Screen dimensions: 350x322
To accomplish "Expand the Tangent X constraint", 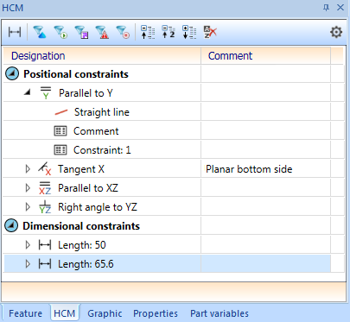I will coord(28,169).
